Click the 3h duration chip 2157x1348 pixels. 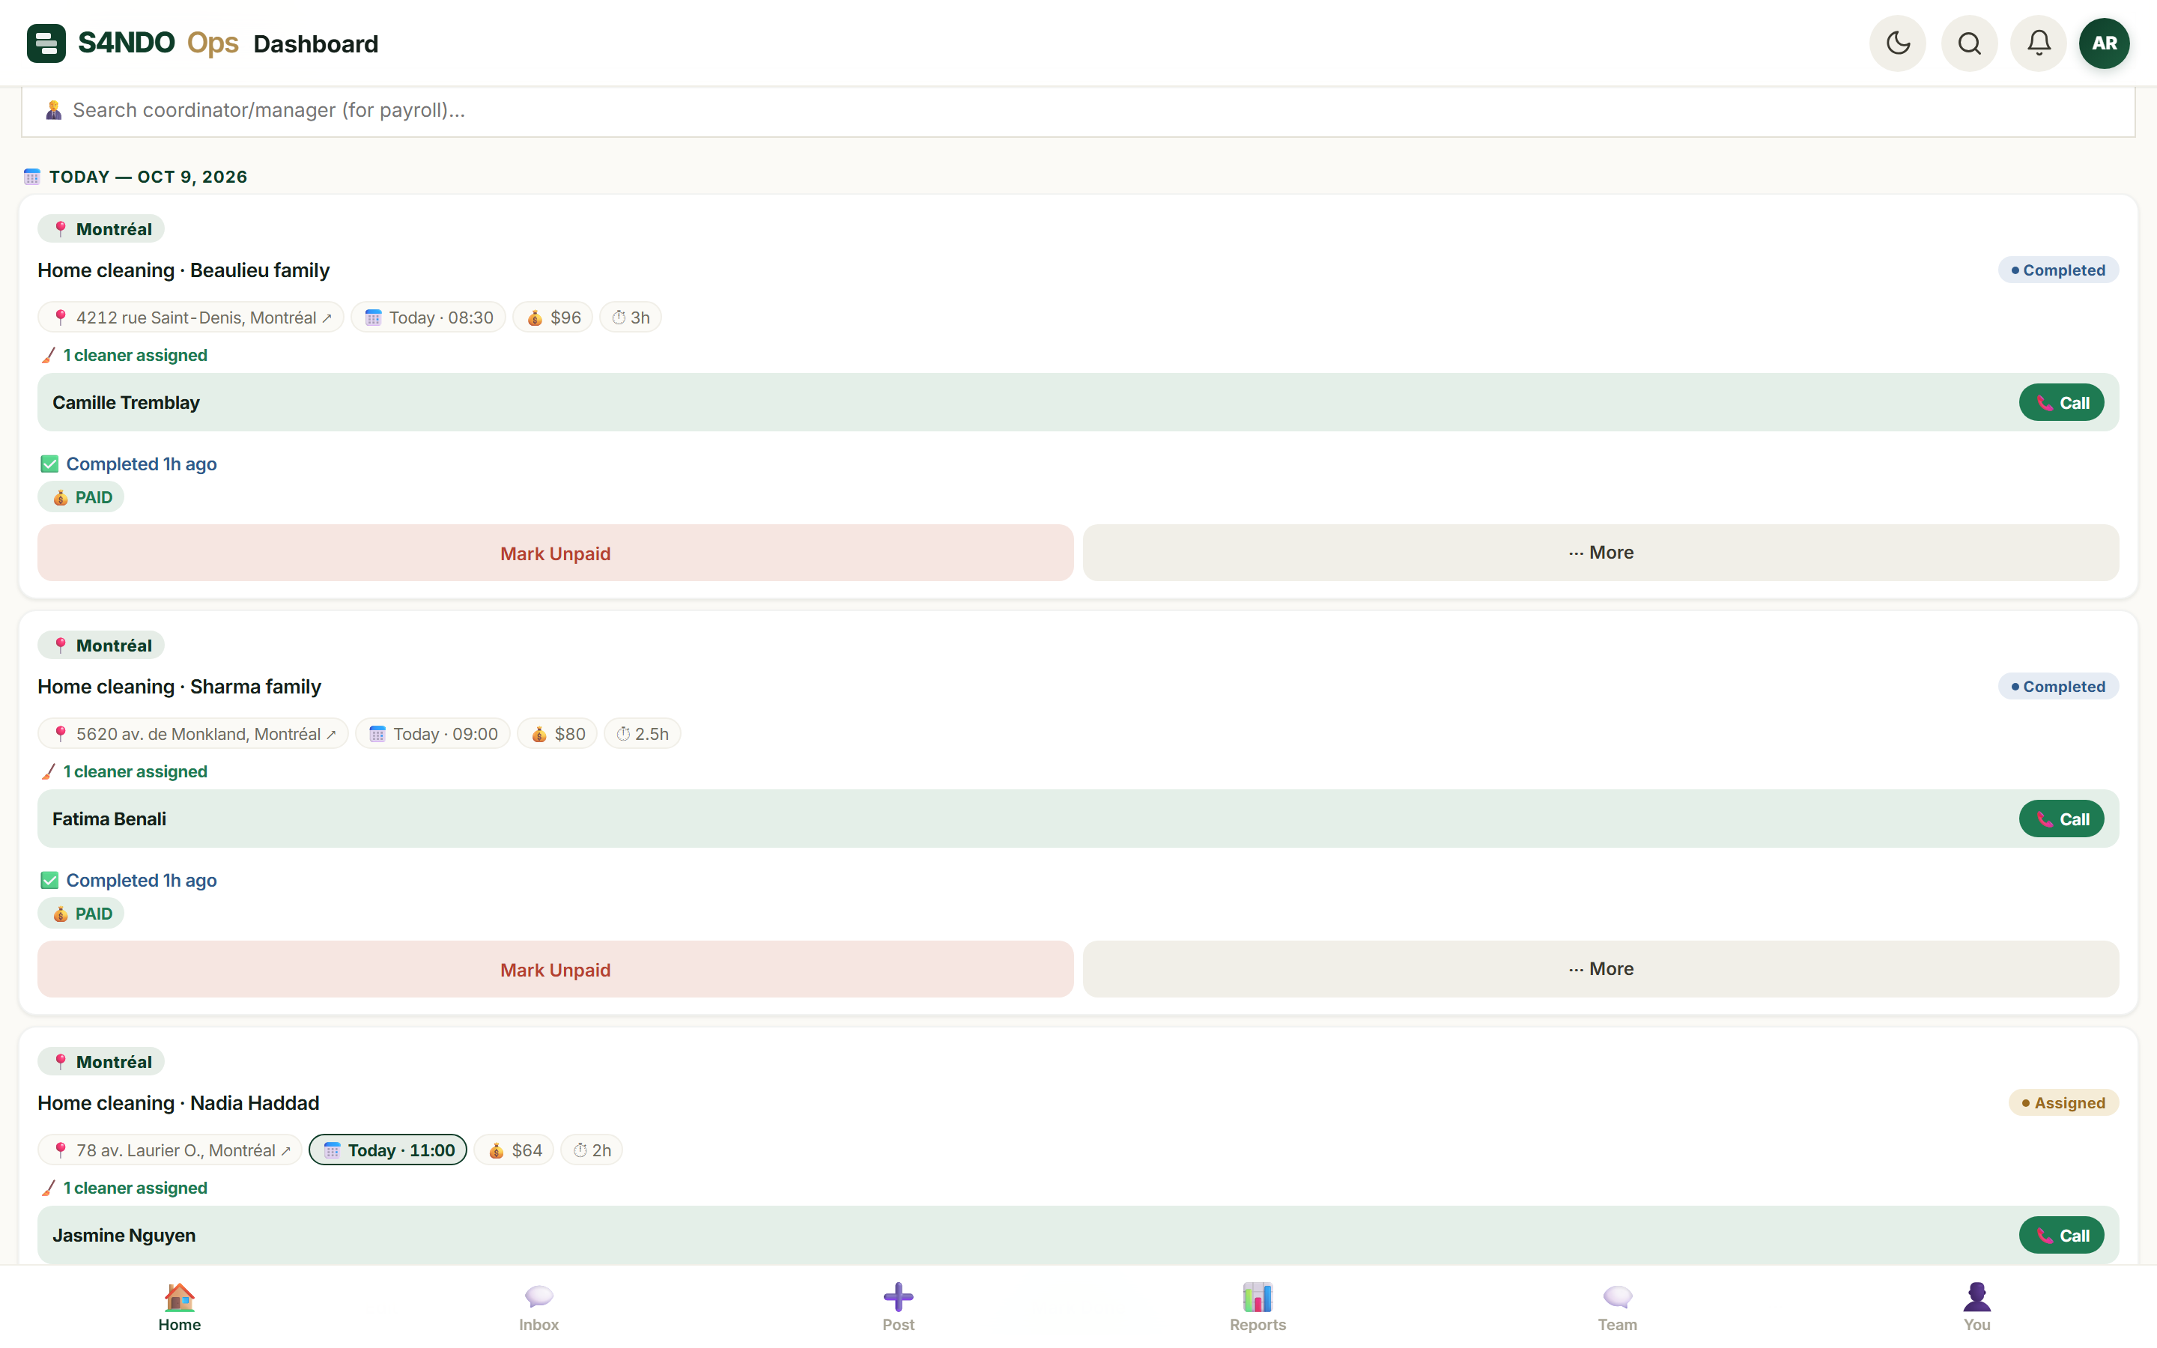630,318
